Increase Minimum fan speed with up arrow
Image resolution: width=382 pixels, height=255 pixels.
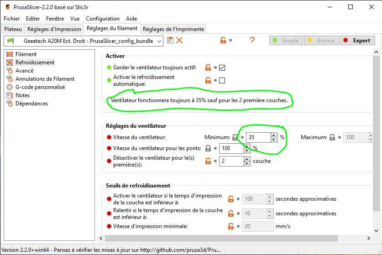click(x=274, y=135)
